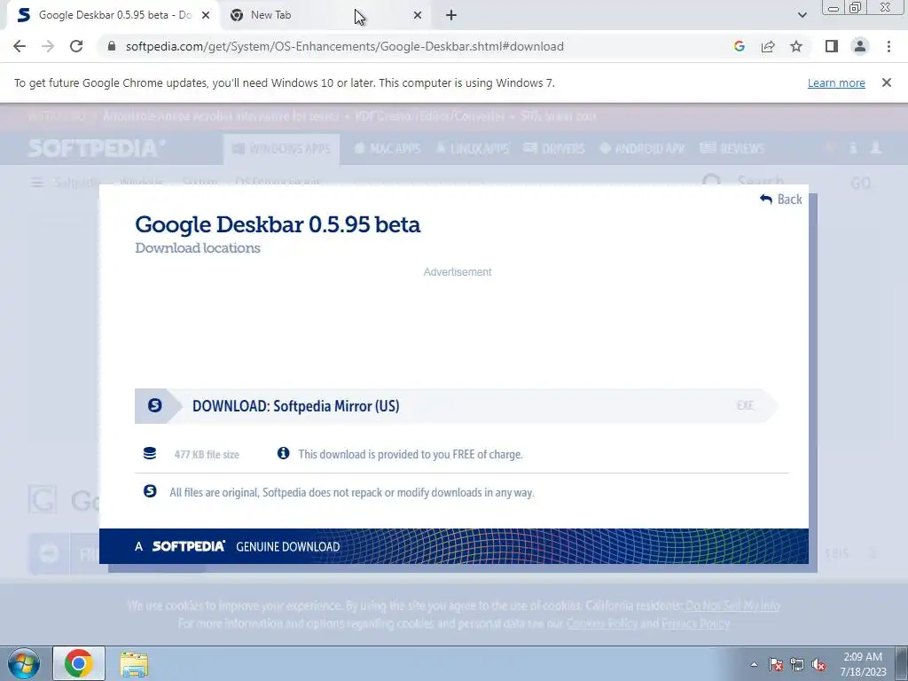Click the muted volume tray icon

(x=818, y=664)
